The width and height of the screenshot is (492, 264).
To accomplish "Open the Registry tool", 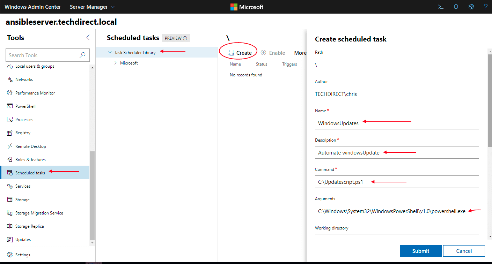I will point(23,133).
